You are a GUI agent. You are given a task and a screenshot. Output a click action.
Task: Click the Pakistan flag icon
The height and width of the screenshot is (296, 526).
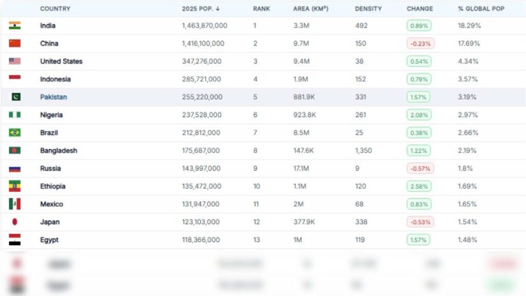pos(16,97)
